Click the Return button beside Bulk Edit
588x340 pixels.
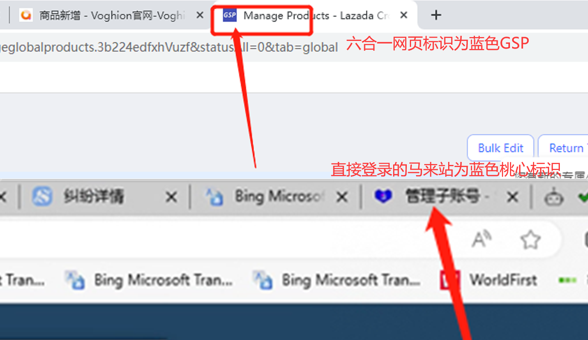(563, 148)
